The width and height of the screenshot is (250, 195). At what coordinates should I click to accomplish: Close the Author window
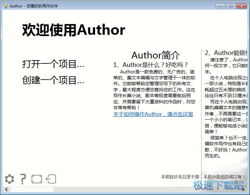click(x=242, y=6)
